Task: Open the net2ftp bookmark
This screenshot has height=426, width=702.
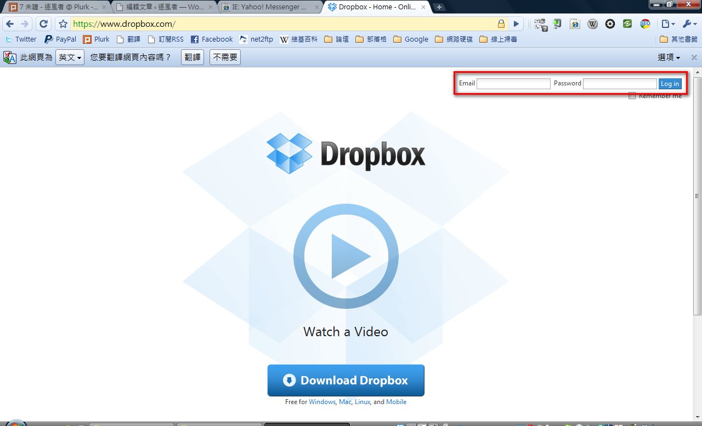Action: point(256,39)
